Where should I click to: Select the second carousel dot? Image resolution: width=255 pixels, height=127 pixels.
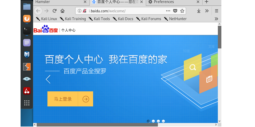(153, 121)
